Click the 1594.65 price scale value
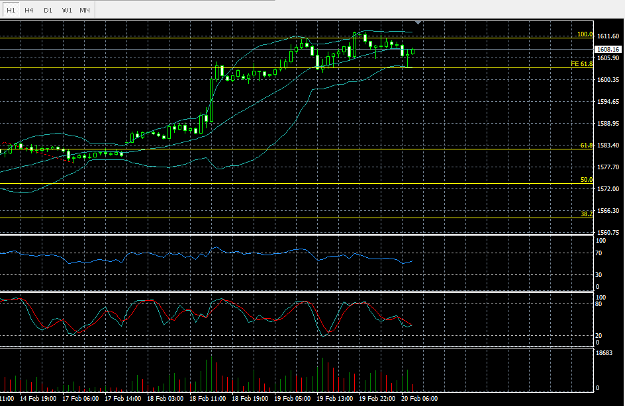This screenshot has height=406, width=625. pos(608,102)
